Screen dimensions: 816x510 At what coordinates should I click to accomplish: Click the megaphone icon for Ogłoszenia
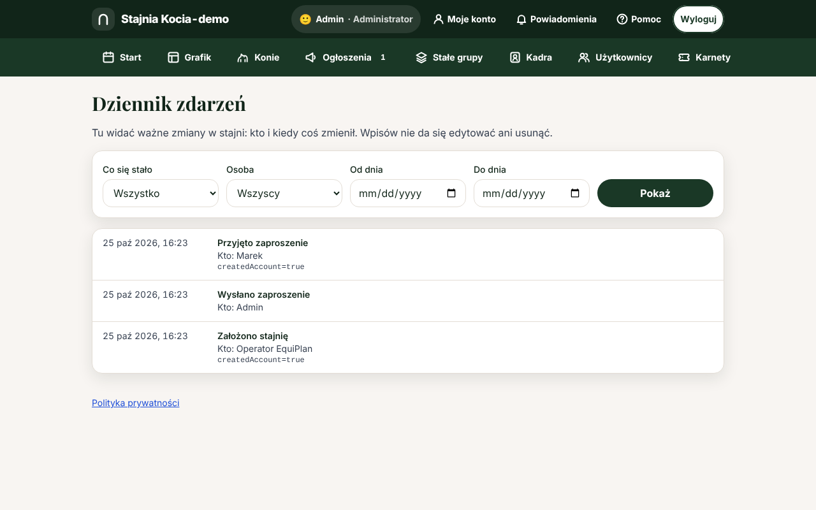click(311, 57)
